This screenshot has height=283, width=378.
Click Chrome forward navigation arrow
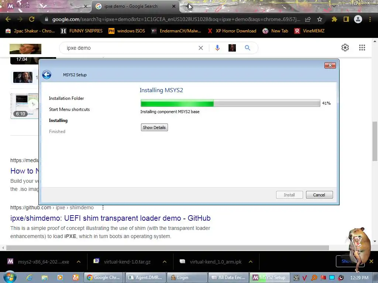[20, 19]
